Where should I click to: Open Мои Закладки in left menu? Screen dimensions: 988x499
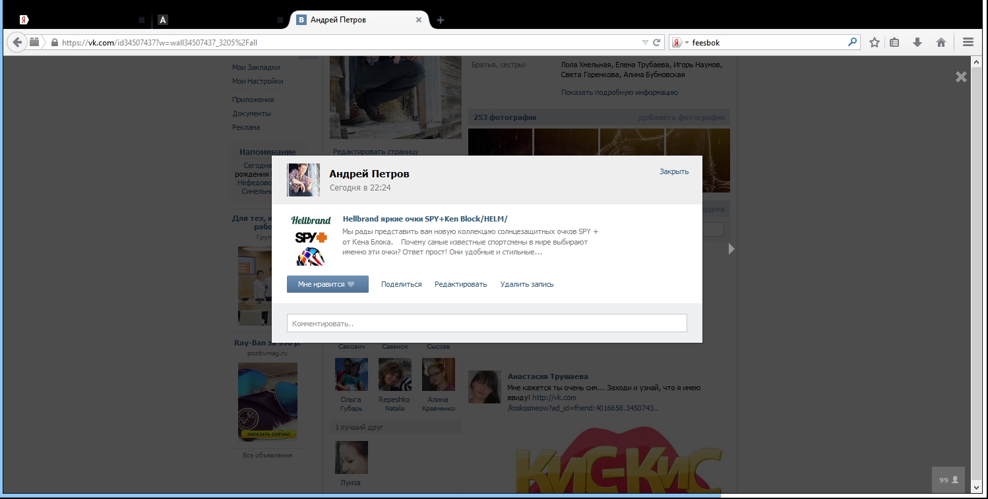(x=256, y=67)
